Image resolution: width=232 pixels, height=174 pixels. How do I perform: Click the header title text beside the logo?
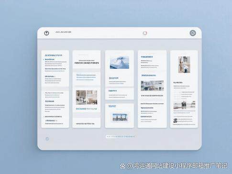click(x=63, y=32)
